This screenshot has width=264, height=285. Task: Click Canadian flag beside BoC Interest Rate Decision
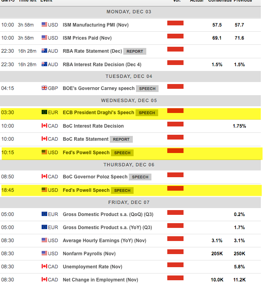pyautogui.click(x=44, y=126)
